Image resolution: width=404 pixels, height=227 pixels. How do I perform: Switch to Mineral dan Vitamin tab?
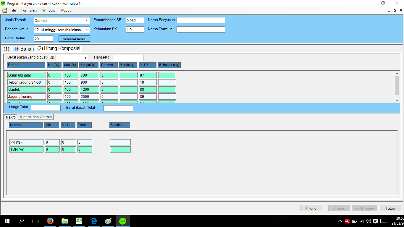pyautogui.click(x=35, y=117)
